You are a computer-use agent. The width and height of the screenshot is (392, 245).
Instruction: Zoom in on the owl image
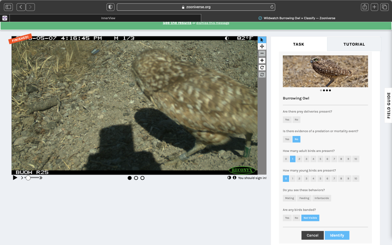point(262,61)
